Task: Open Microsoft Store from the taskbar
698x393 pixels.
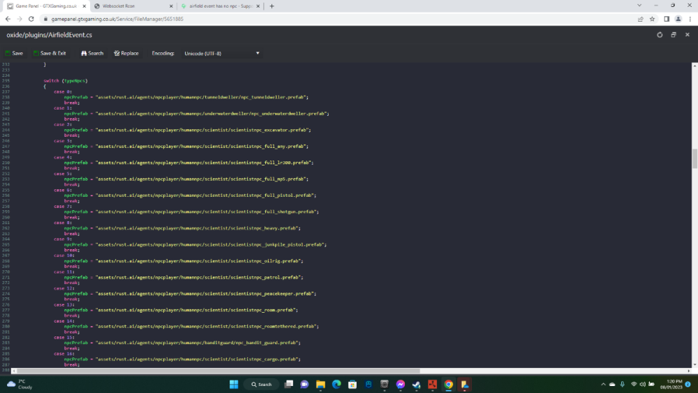Action: click(352, 384)
